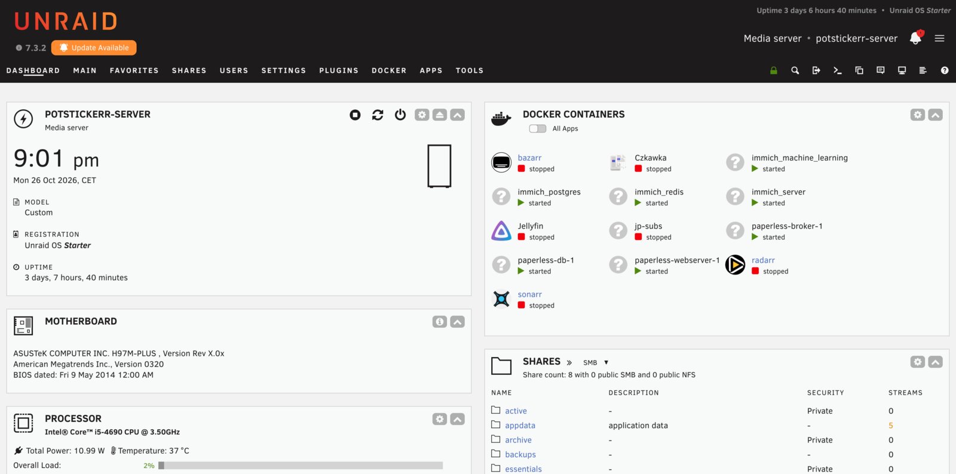The height and width of the screenshot is (474, 956).
Task: Open the backups share link
Action: pyautogui.click(x=520, y=454)
